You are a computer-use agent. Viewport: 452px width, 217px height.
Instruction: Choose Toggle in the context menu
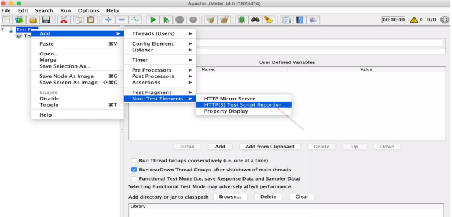(78, 105)
